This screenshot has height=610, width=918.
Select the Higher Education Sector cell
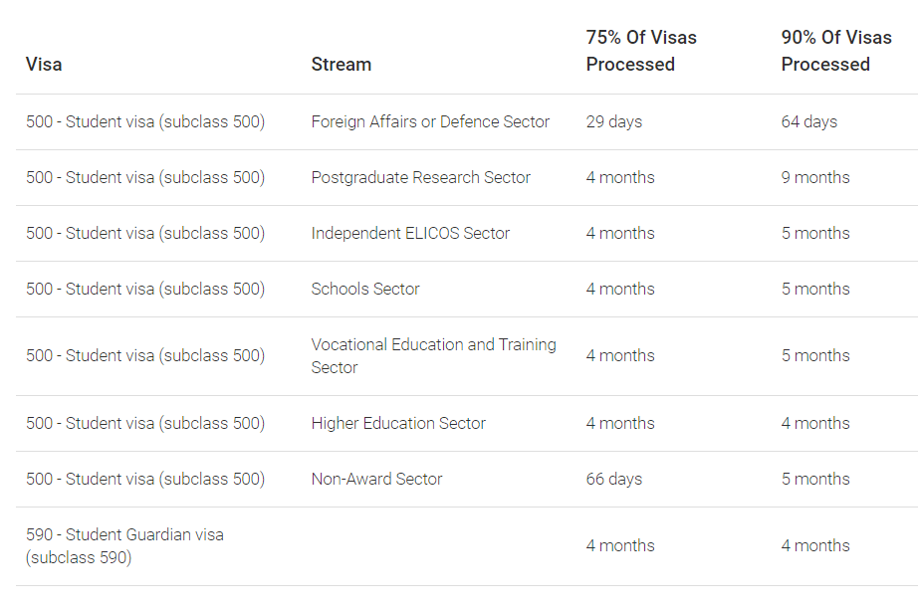[x=398, y=423]
